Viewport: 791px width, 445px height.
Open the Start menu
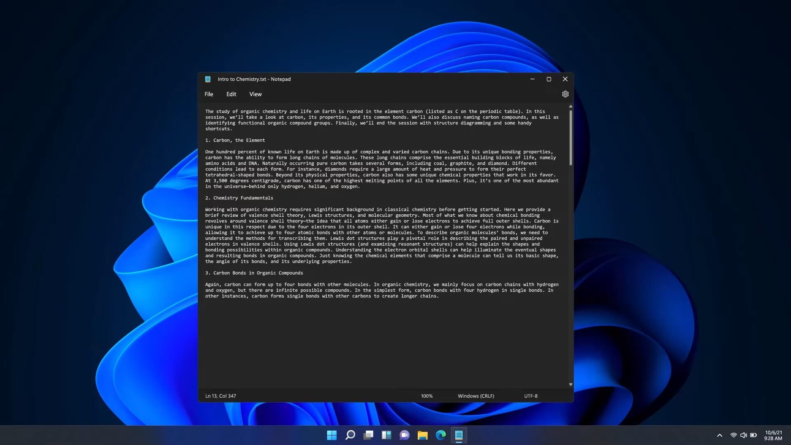pos(332,435)
